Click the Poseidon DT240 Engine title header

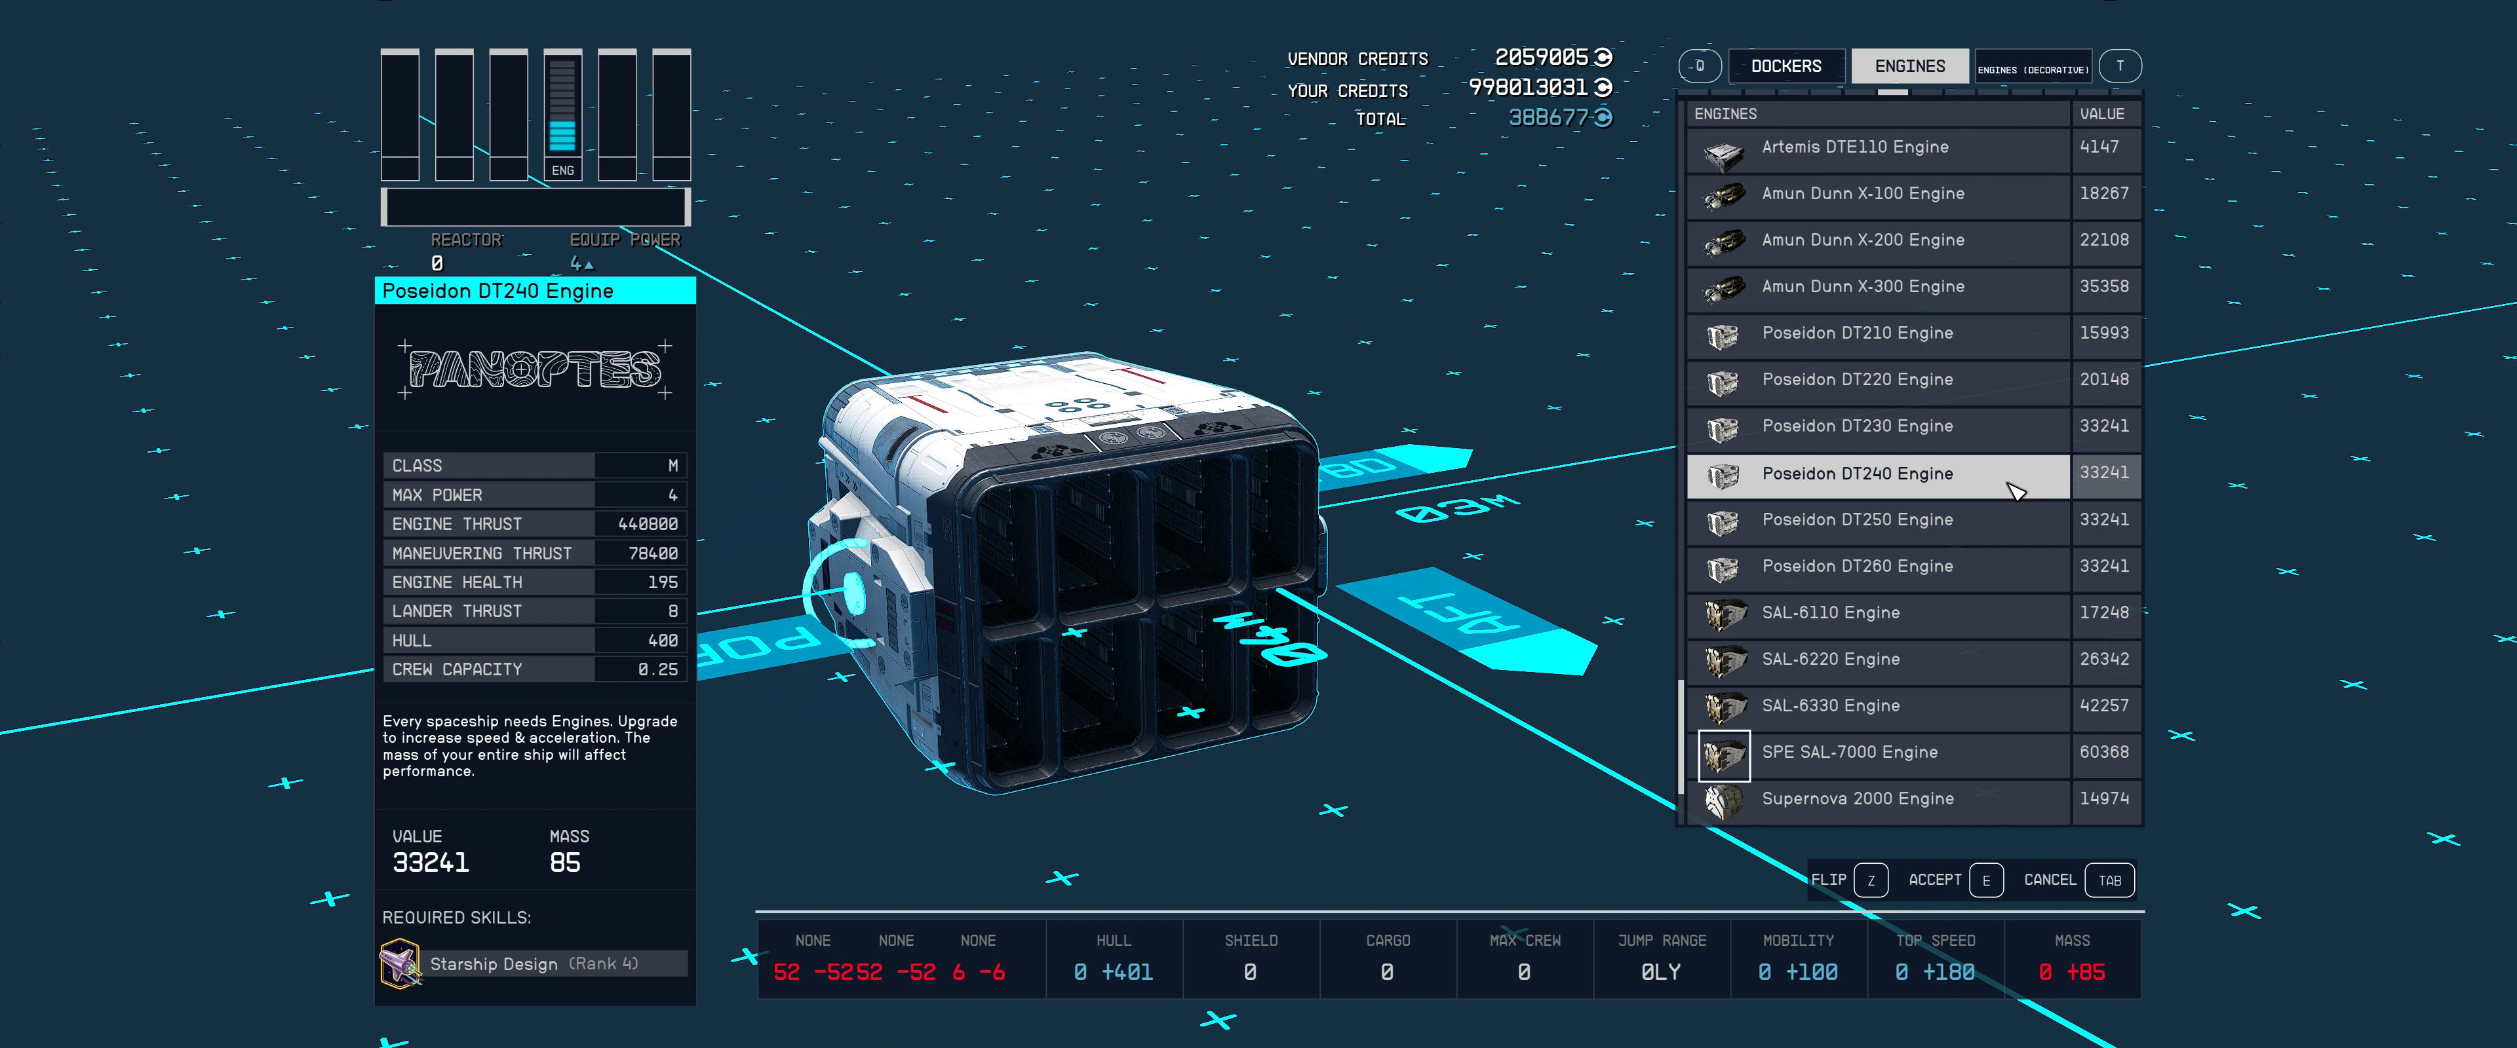point(536,291)
